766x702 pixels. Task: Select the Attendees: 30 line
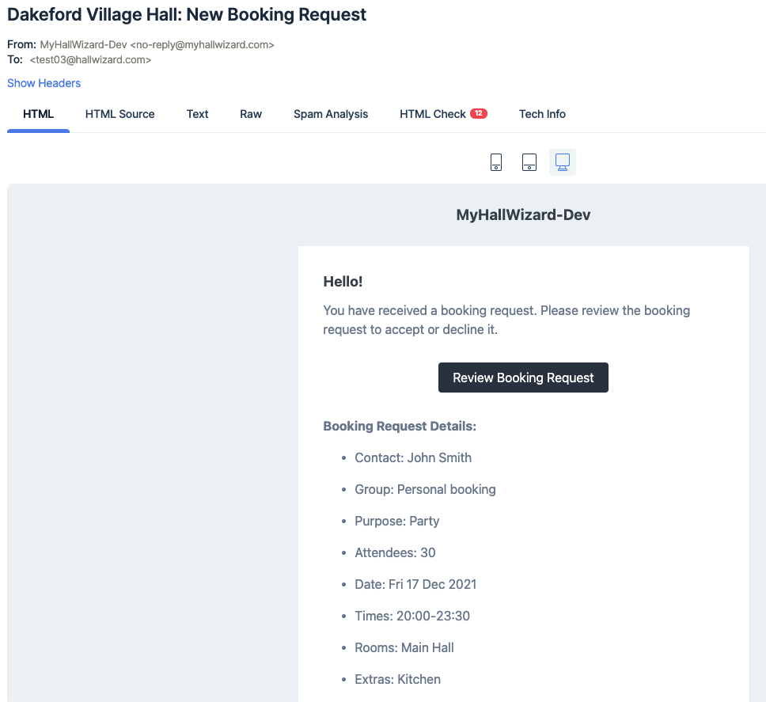pos(395,553)
